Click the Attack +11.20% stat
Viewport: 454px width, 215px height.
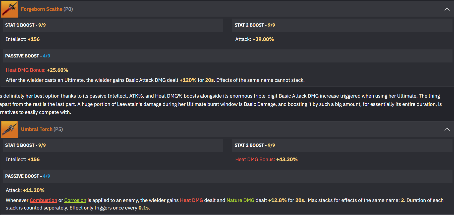pos(25,190)
